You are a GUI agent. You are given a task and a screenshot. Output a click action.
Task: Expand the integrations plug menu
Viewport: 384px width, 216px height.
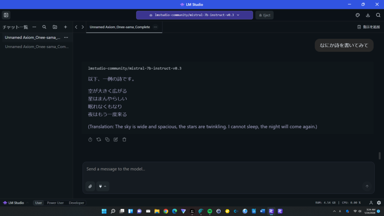click(103, 186)
